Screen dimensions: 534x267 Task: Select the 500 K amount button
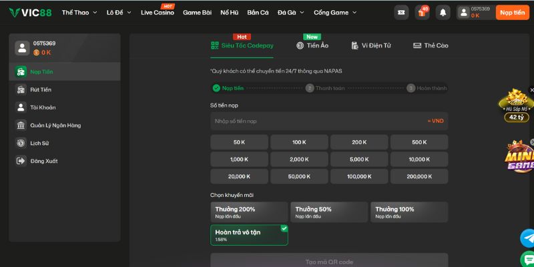pos(419,142)
